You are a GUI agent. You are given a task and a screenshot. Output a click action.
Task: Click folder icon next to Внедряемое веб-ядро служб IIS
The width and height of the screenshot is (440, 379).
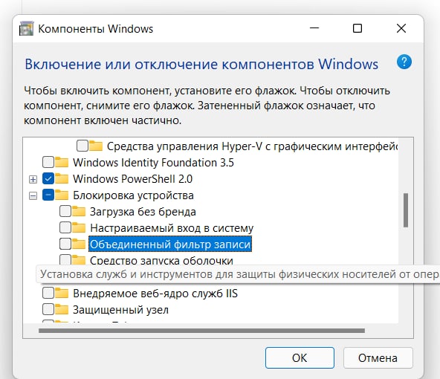pos(62,293)
